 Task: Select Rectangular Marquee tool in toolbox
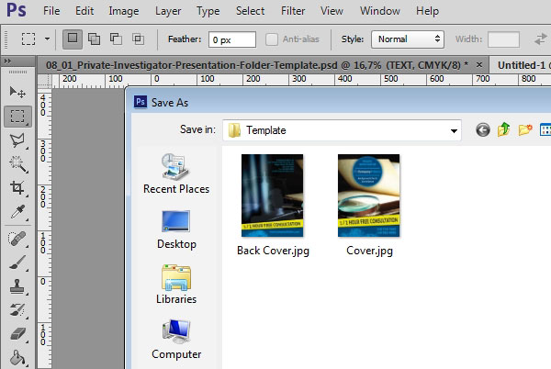[x=17, y=117]
